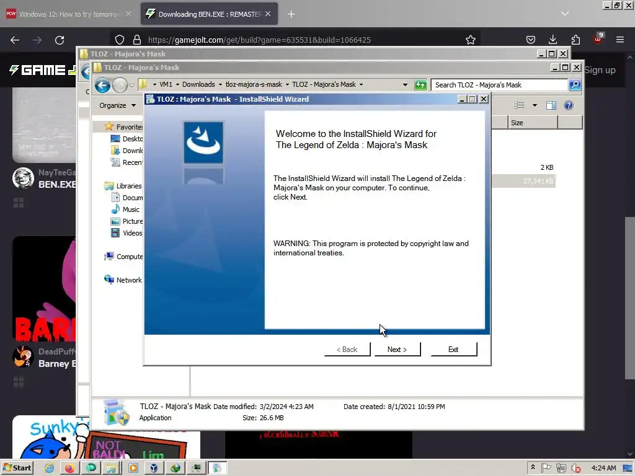Click the Barney game thumbnail
The width and height of the screenshot is (635, 476).
[44, 289]
